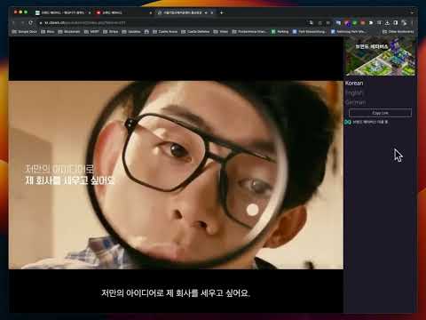
Task: Open the Other Bookmarks folder
Action: [398, 31]
